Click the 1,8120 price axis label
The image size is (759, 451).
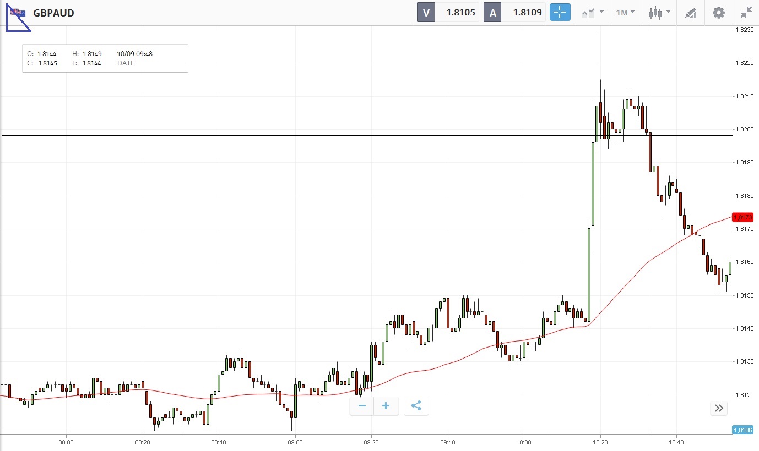point(744,395)
